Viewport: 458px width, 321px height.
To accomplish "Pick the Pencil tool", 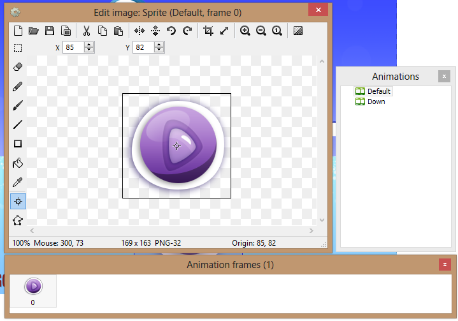I will point(18,86).
